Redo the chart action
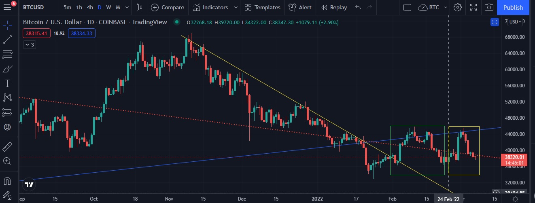Screen dimensions: 535x203 coord(369,7)
